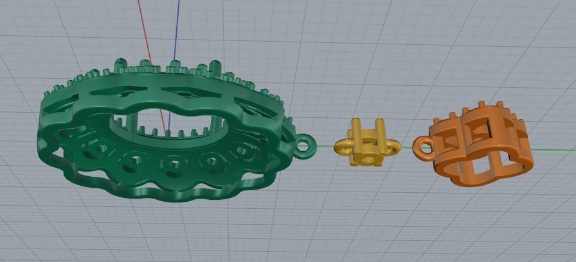Select the small yellow connector piece
This screenshot has width=576, height=262.
[x=367, y=142]
